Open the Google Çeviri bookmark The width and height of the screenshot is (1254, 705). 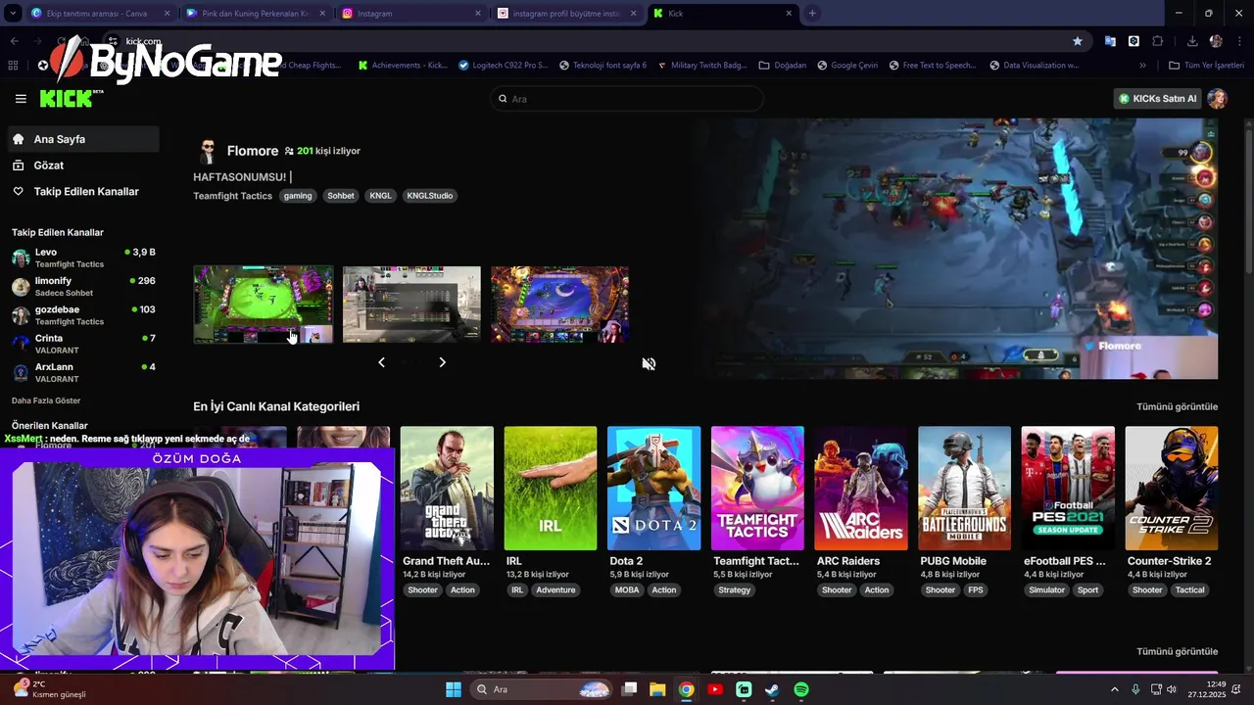tap(847, 66)
